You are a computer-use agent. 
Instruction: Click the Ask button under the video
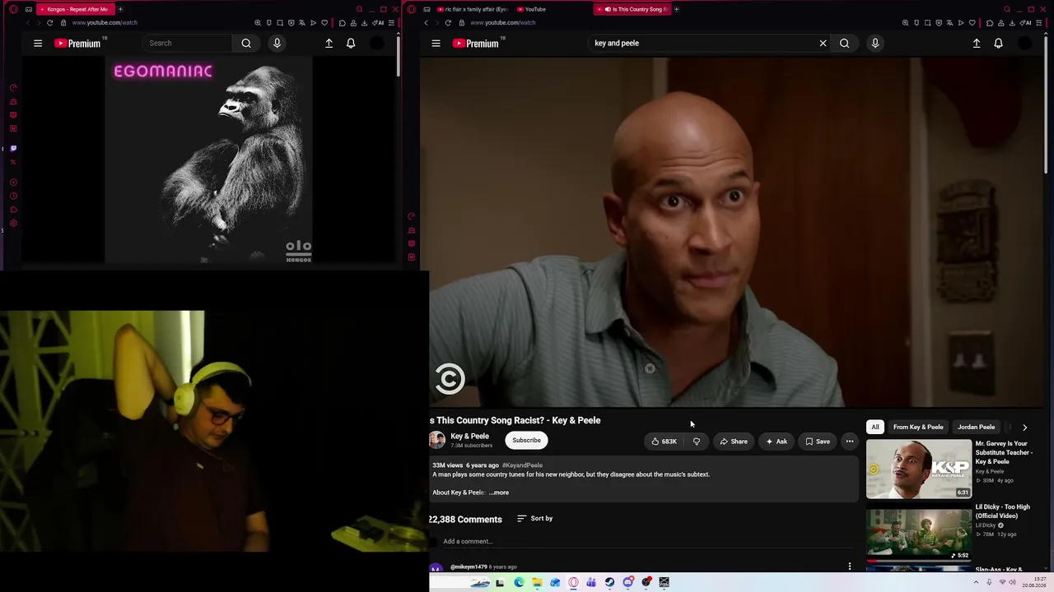tap(777, 442)
